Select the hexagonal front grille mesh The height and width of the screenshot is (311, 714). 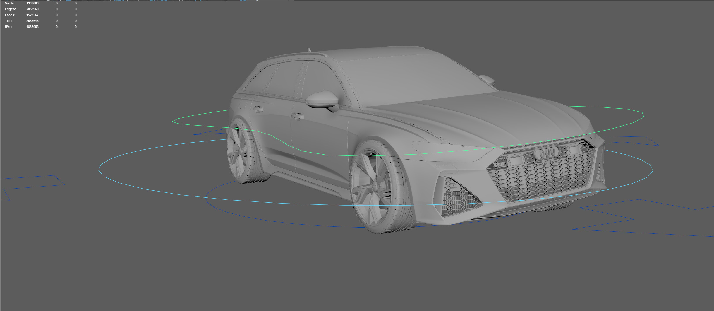point(541,176)
